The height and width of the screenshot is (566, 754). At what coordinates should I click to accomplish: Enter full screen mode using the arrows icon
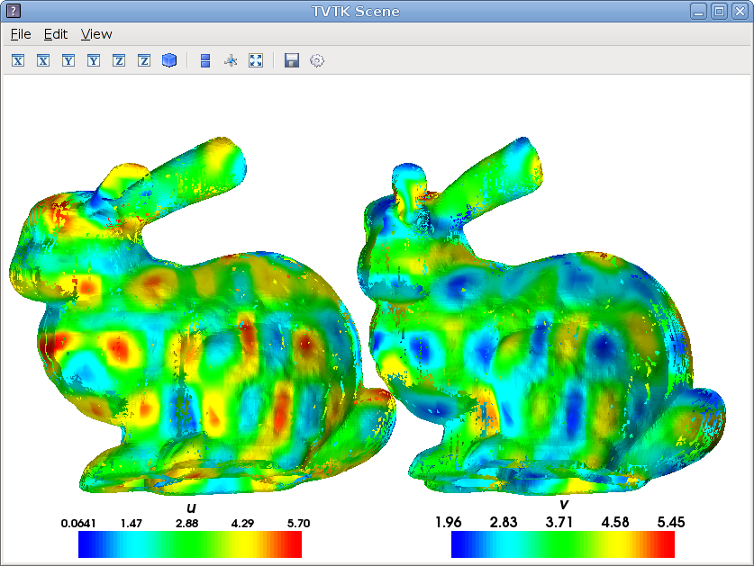click(256, 60)
